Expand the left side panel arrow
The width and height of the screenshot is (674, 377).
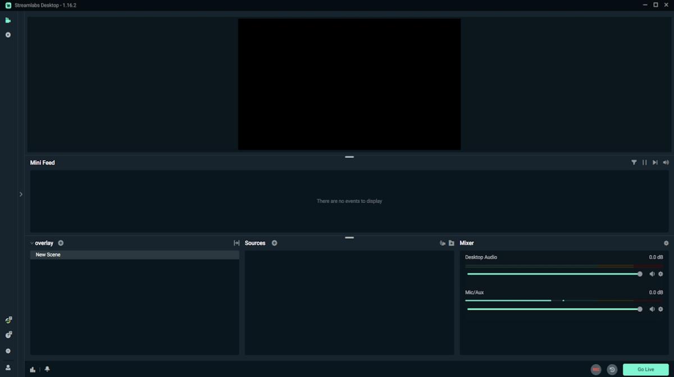21,194
